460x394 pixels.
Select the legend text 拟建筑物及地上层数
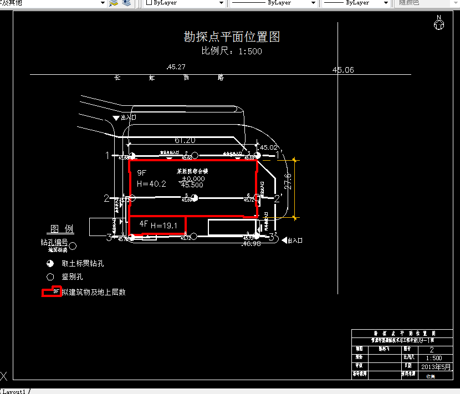(x=94, y=292)
